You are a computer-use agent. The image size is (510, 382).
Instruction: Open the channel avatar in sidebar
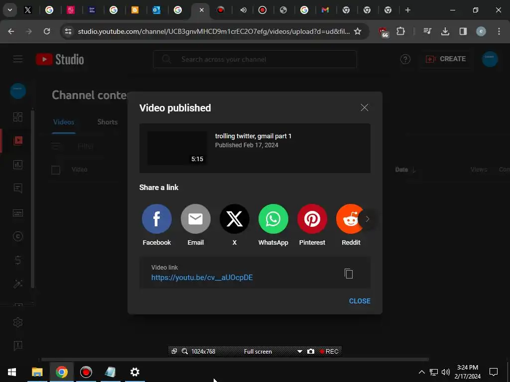click(x=18, y=91)
